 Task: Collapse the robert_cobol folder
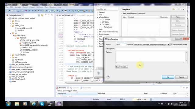click(x=11, y=26)
